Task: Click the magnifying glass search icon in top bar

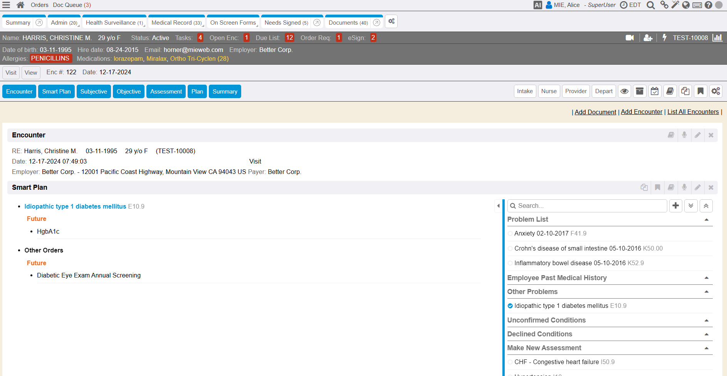Action: tap(651, 5)
